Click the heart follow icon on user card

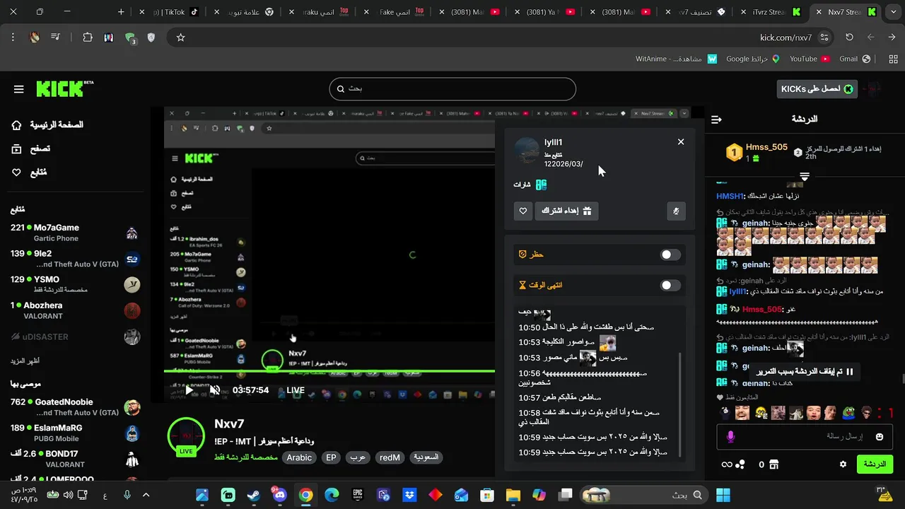coord(523,211)
